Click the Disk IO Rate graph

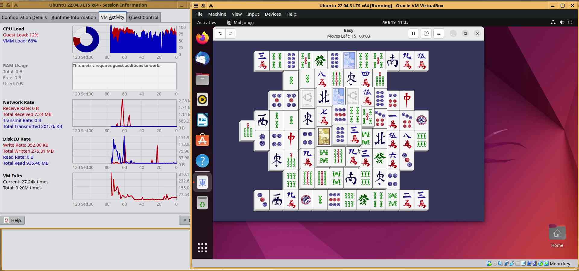tap(125, 150)
